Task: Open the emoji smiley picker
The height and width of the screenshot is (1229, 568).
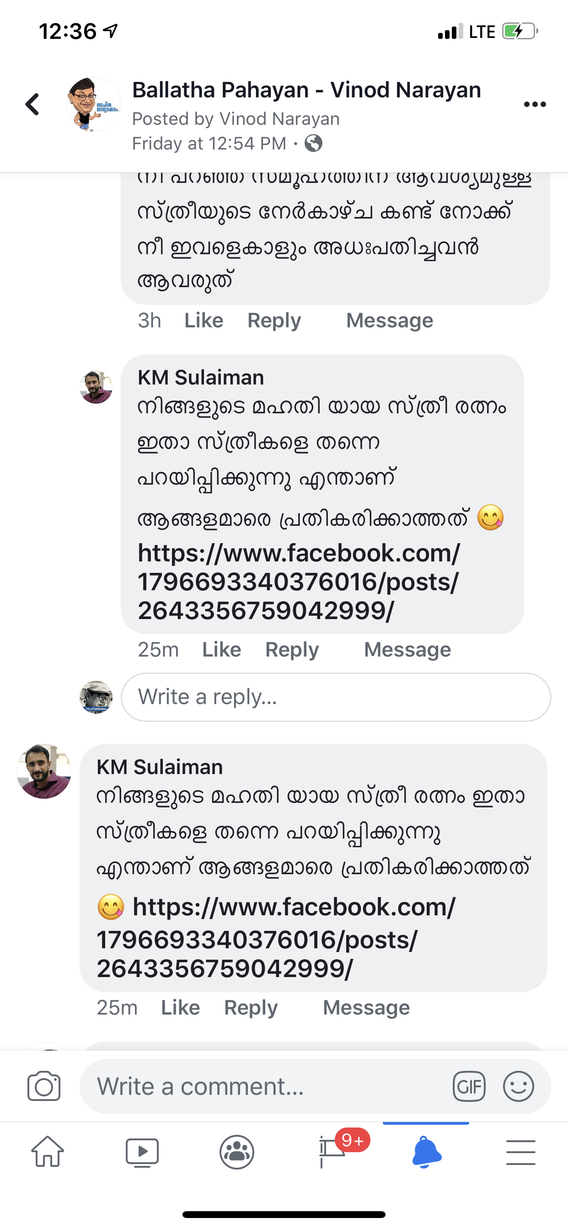Action: (x=518, y=1086)
